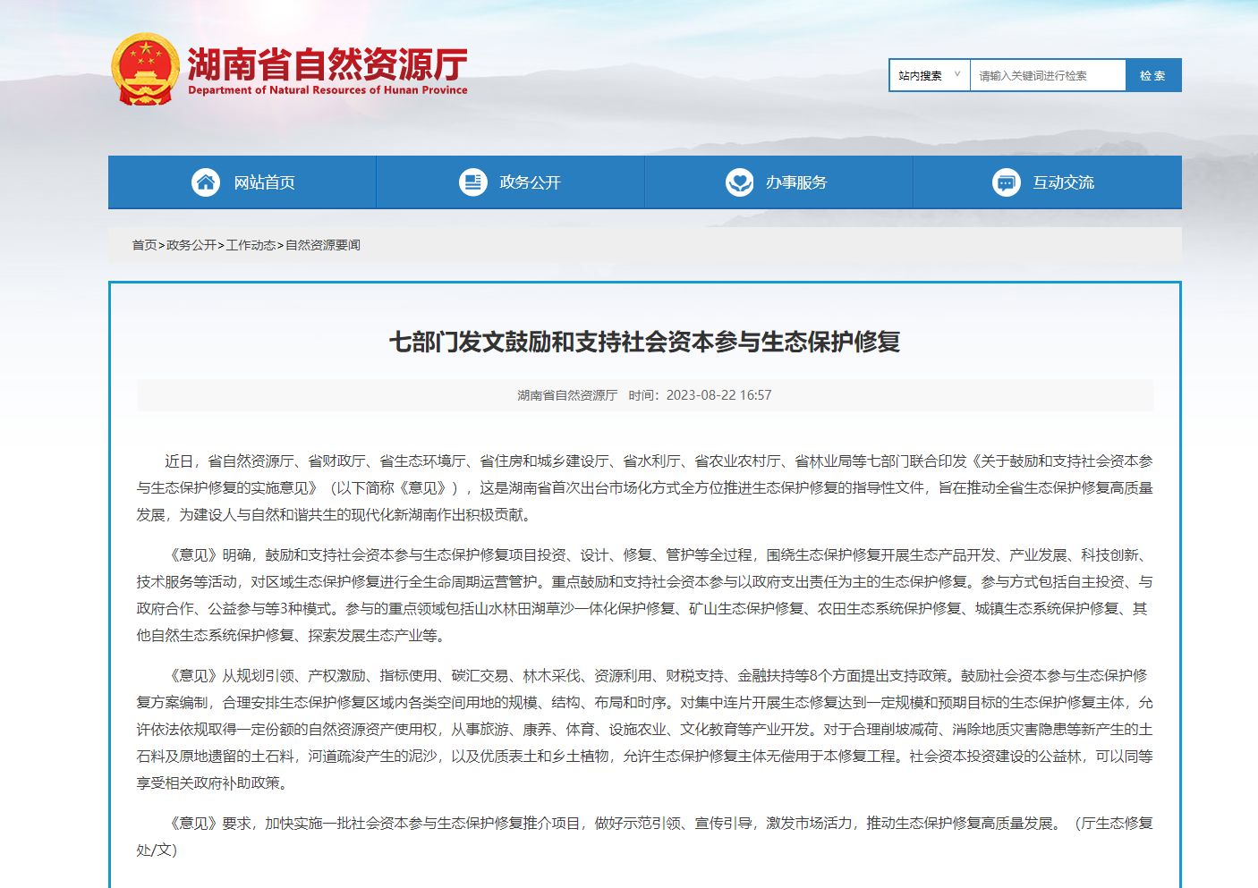Click the article headline 七部门发文鼓励和支持社会资本参与生态保护修复
1258x888 pixels.
[644, 342]
